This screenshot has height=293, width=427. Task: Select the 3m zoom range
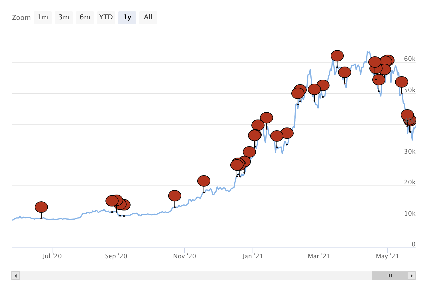[x=64, y=17]
